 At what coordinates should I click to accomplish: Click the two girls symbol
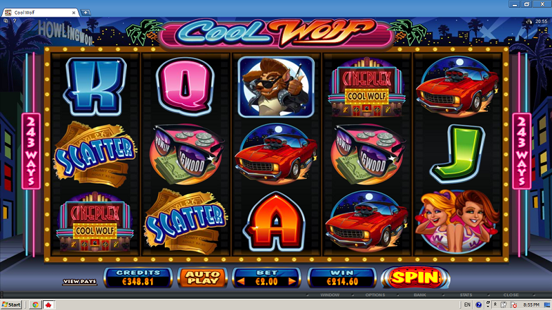[457, 221]
